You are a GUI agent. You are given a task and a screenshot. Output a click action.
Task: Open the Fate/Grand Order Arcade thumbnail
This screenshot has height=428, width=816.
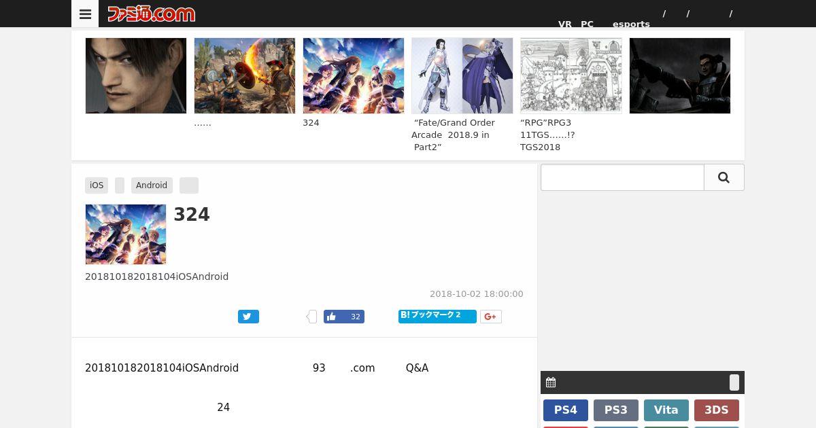coord(462,75)
